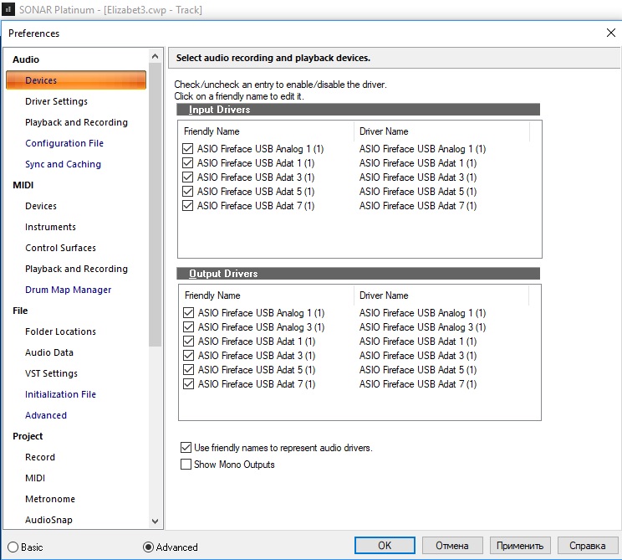Click the Input Drivers section header bar
This screenshot has width=622, height=560.
pyautogui.click(x=358, y=109)
